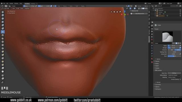This screenshot has height=102, width=182.
Task: Select the Grab sculpt brush
Action: pyautogui.click(x=3, y=52)
